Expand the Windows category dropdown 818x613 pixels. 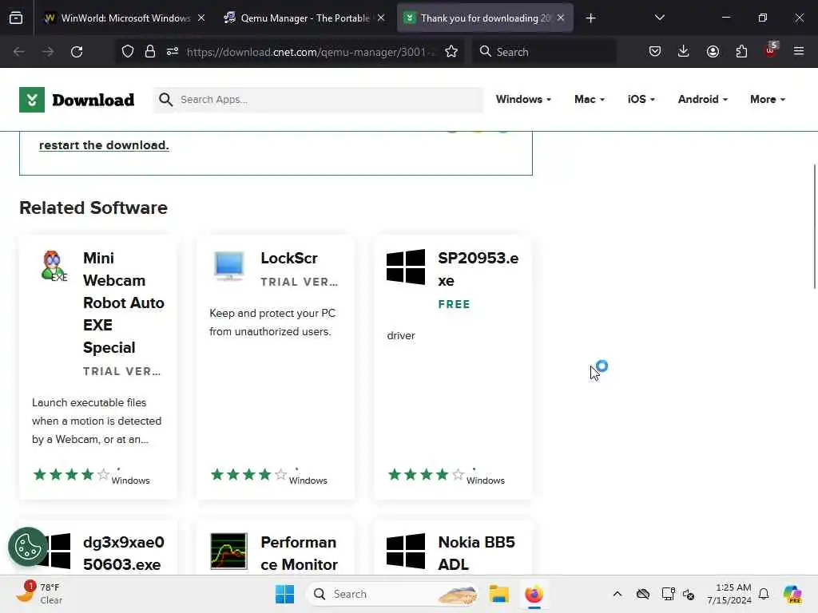pos(523,99)
